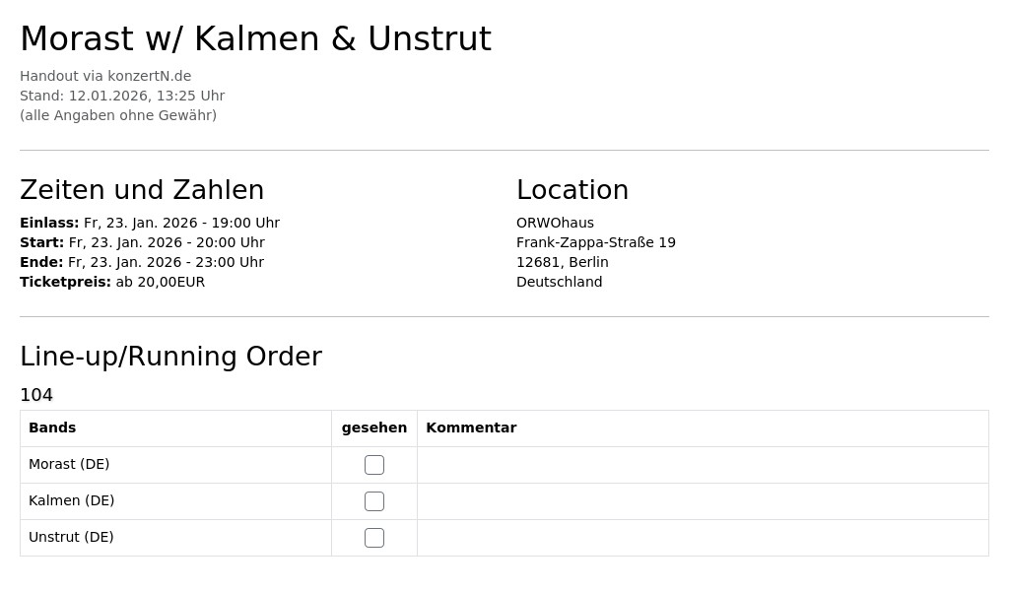Select the Kommentar column header
Screen dimensions: 1009x592
471,428
